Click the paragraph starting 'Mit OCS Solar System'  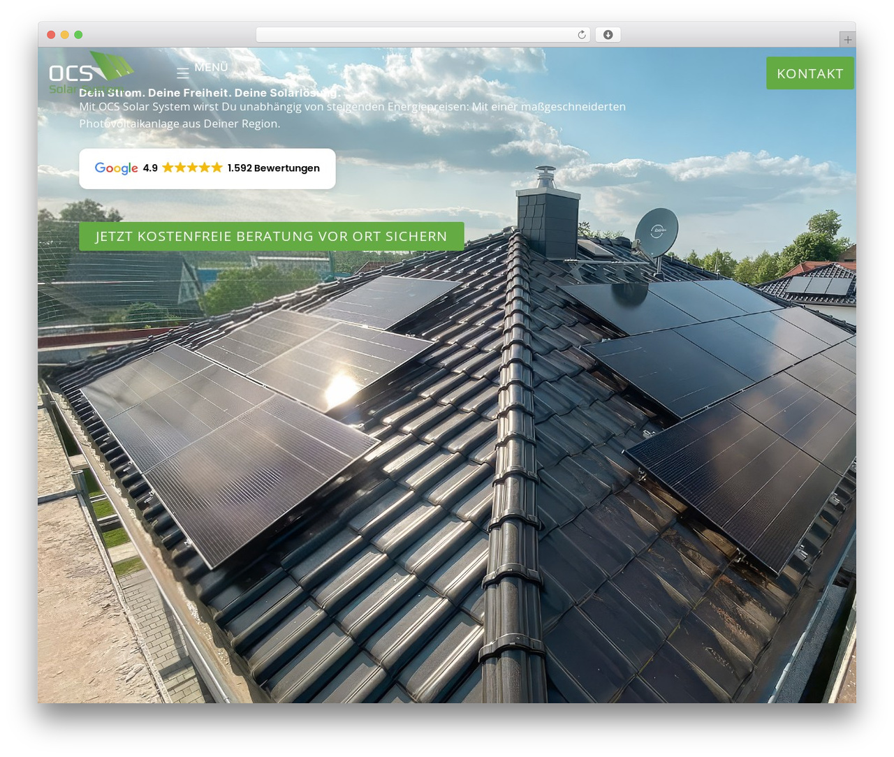coord(353,115)
